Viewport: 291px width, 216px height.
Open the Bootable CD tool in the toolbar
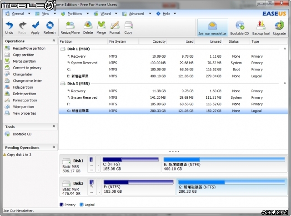(x=240, y=28)
